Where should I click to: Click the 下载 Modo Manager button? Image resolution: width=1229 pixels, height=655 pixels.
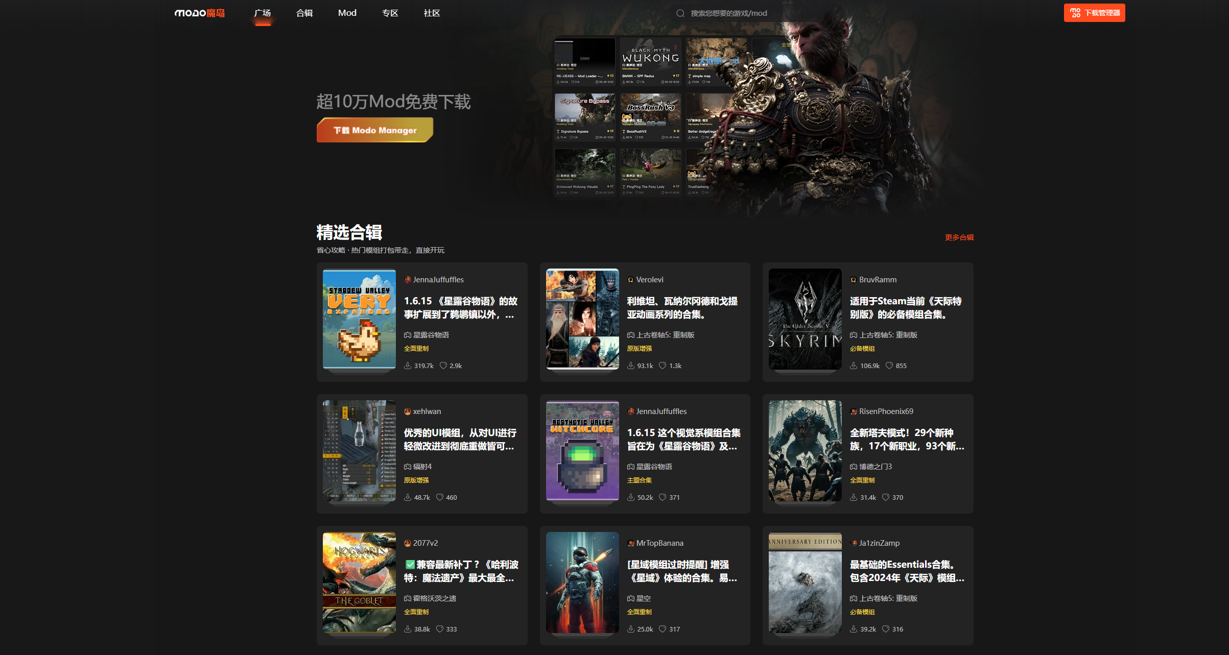375,130
